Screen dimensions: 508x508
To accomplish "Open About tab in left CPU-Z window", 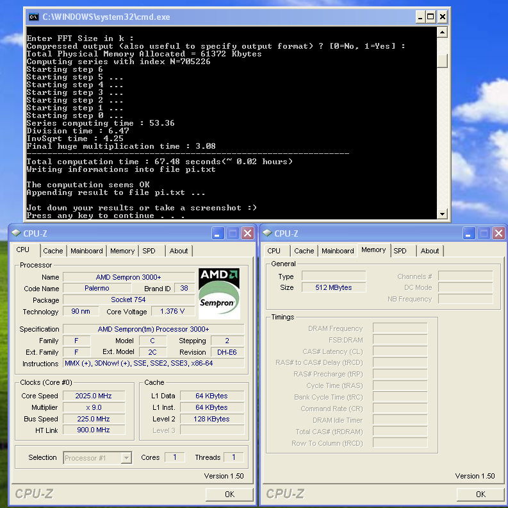I will coord(179,251).
